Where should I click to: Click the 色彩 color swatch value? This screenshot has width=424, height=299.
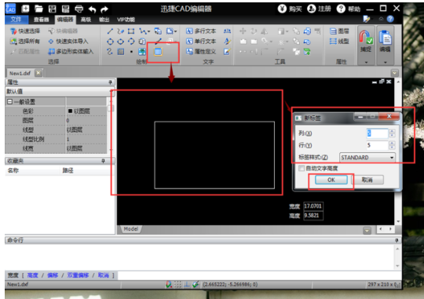click(x=71, y=111)
